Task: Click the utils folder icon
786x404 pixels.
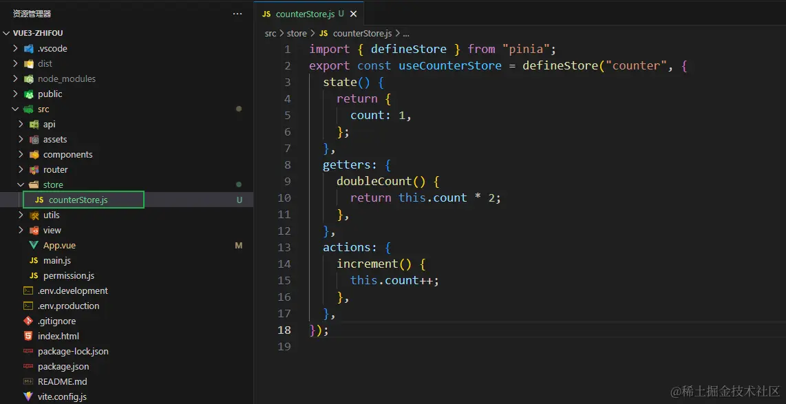Action: click(x=34, y=215)
